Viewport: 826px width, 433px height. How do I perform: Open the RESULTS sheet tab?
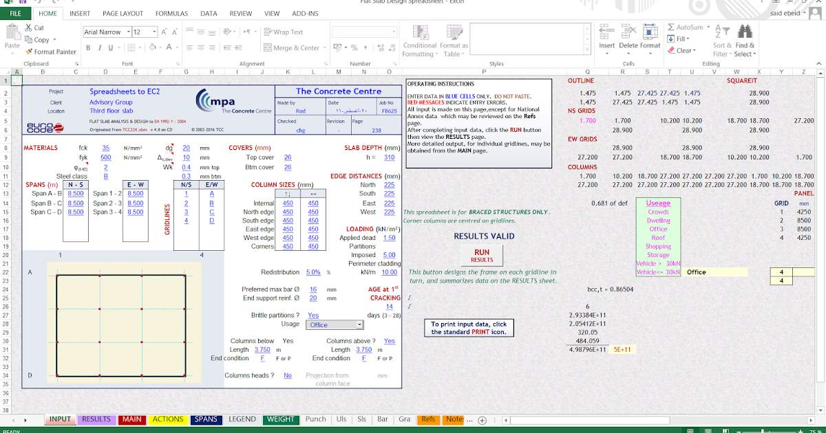pyautogui.click(x=96, y=419)
